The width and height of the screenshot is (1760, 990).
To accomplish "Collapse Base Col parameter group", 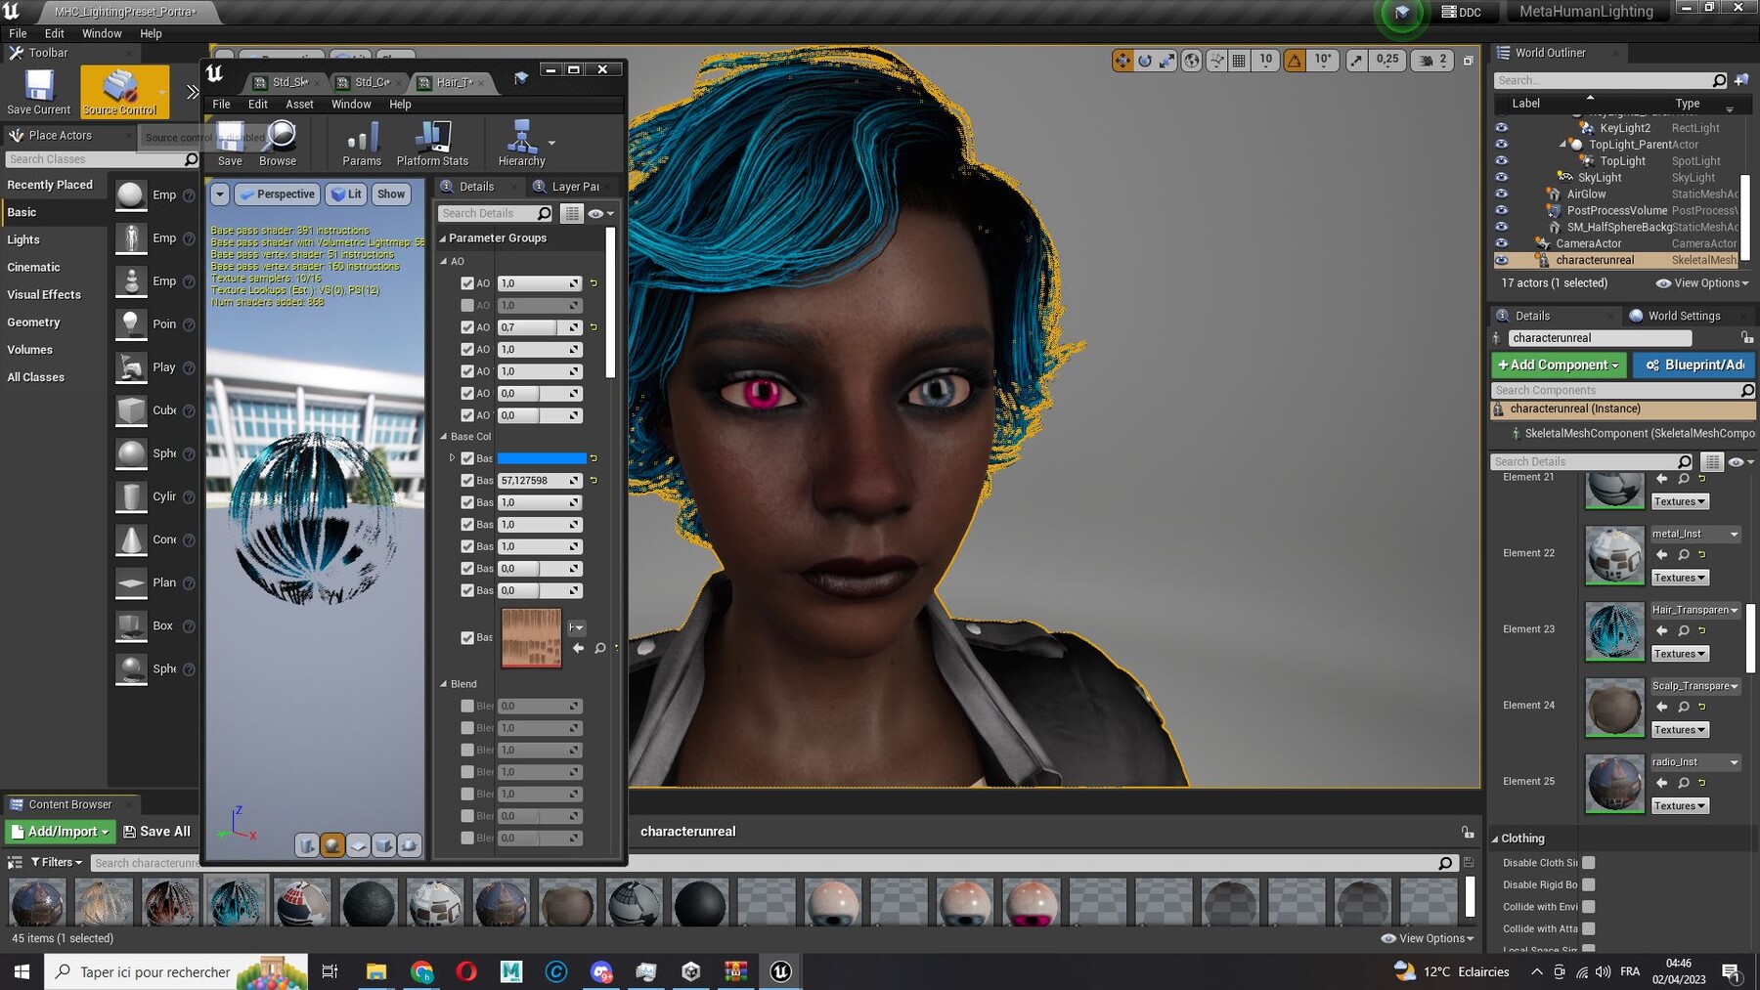I will (x=443, y=437).
